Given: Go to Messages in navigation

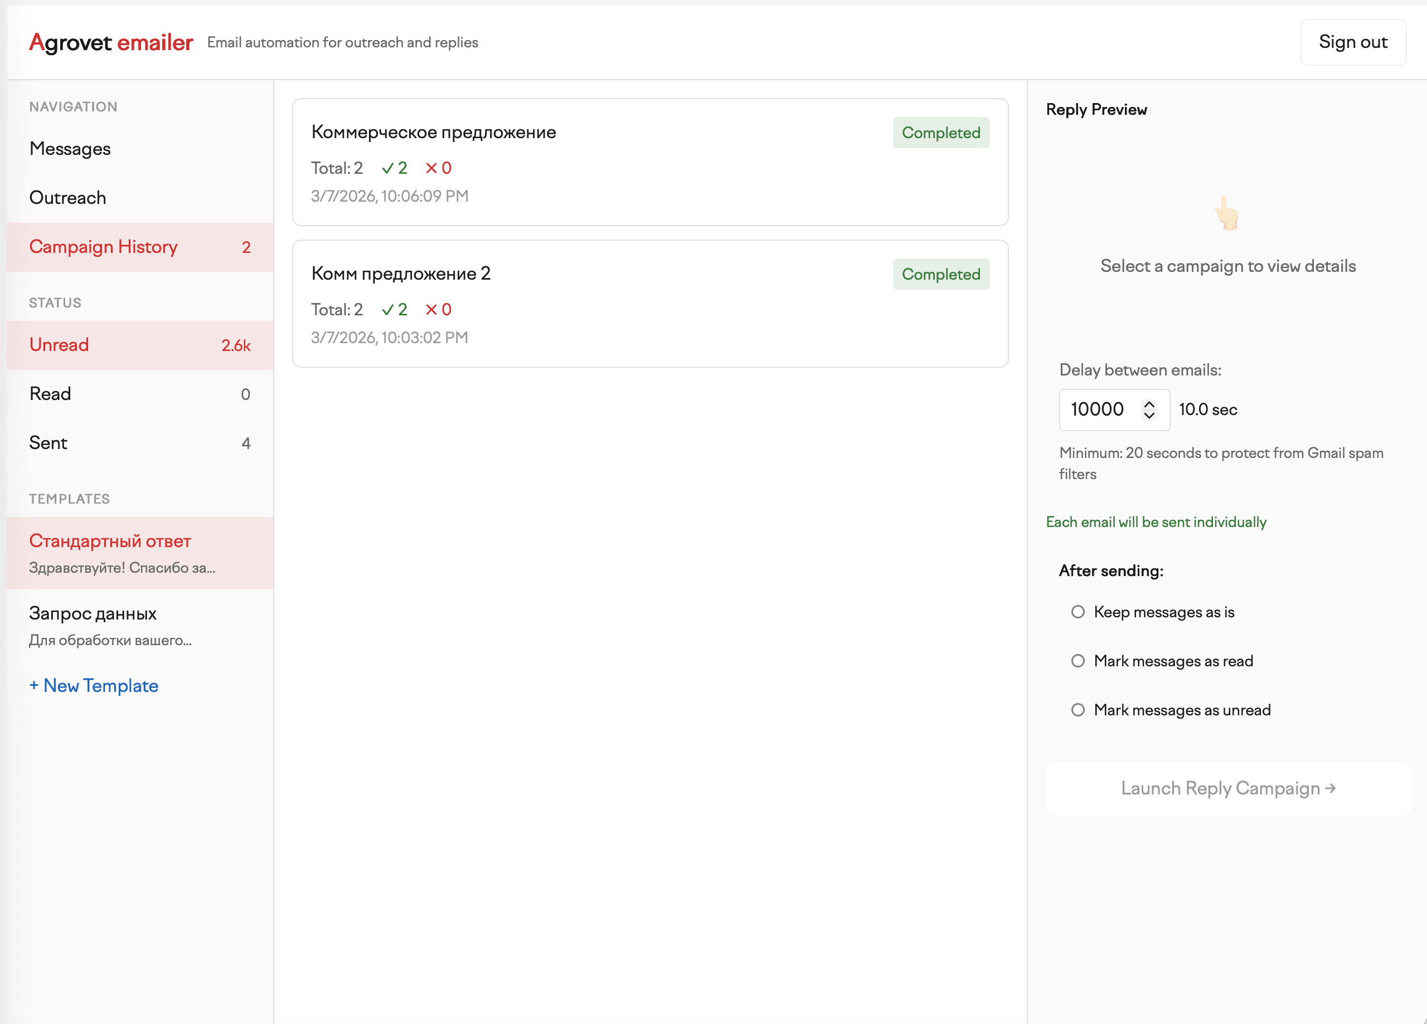Looking at the screenshot, I should [70, 149].
